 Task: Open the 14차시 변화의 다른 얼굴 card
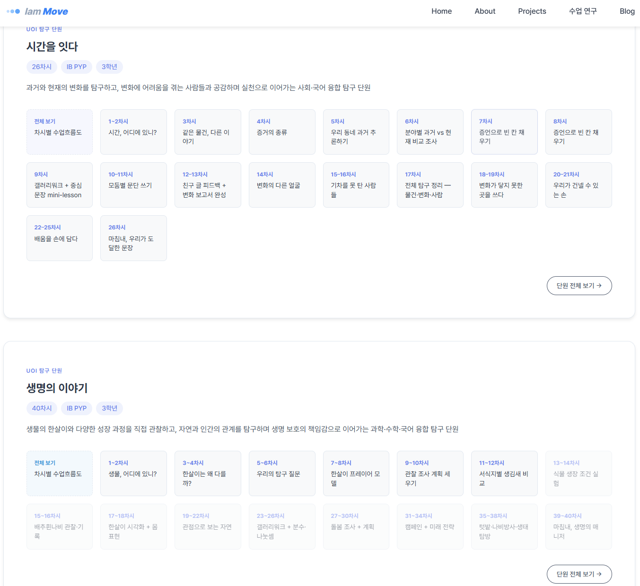click(x=282, y=185)
